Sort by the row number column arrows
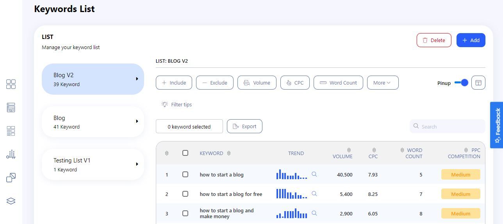 pos(167,153)
